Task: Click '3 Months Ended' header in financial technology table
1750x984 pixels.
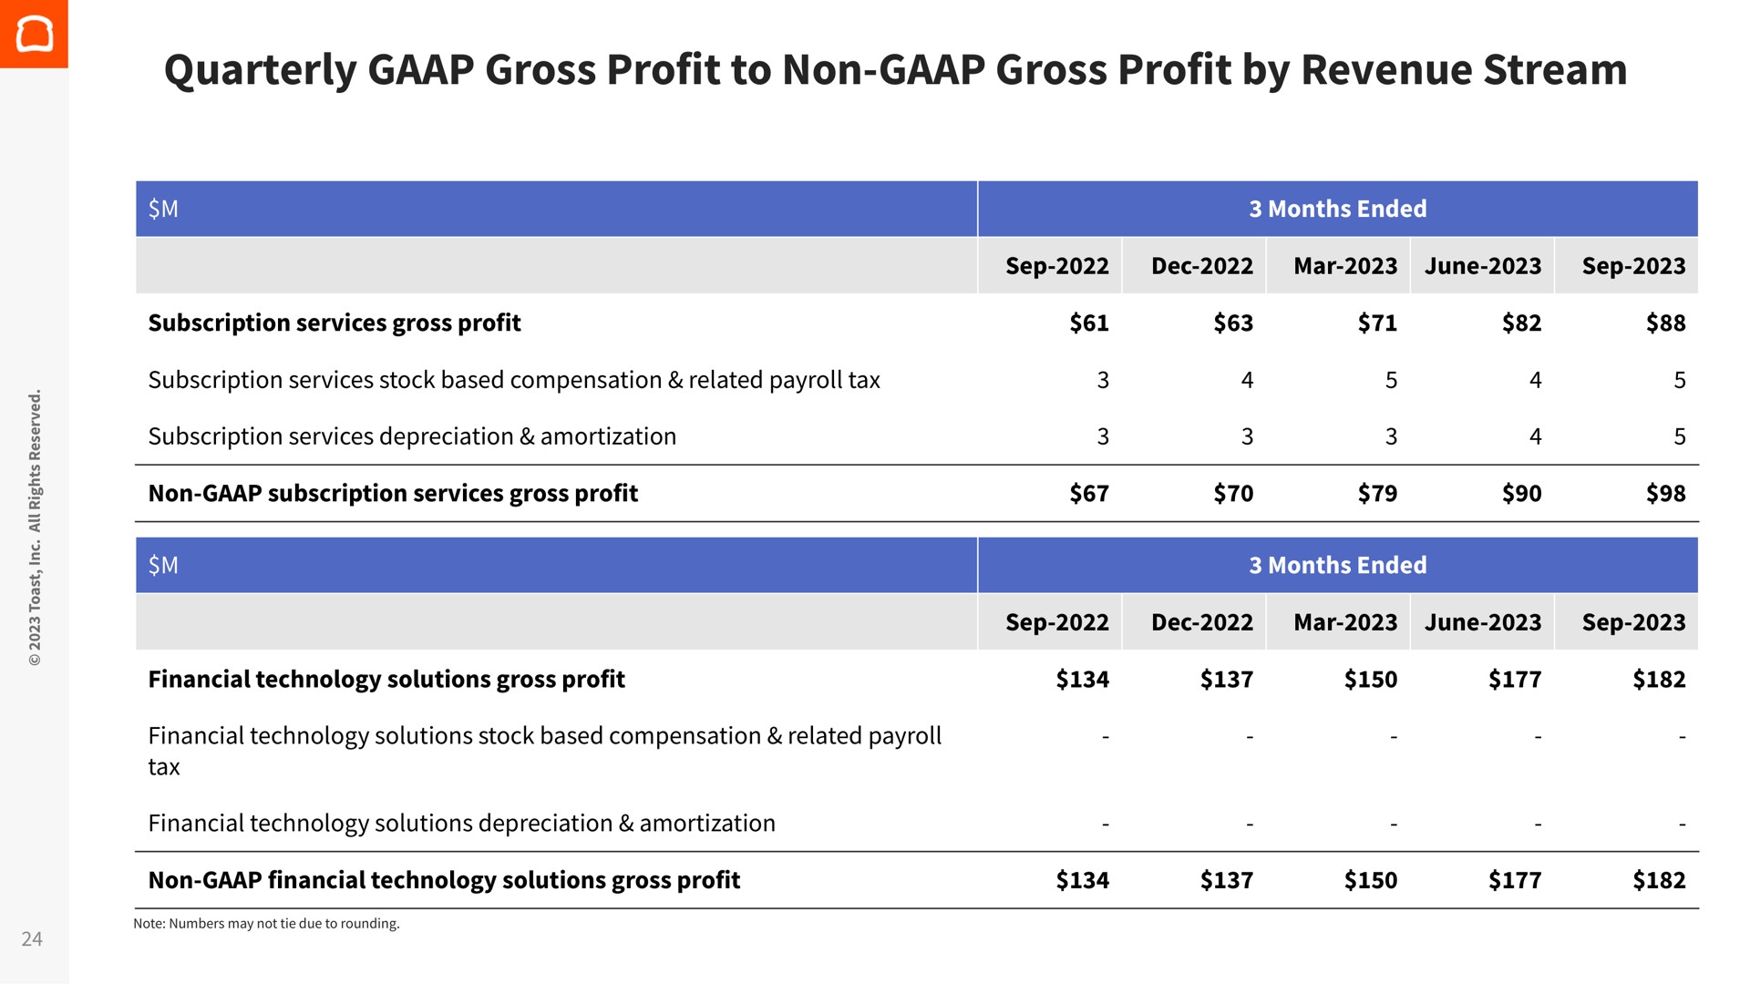Action: click(1337, 565)
